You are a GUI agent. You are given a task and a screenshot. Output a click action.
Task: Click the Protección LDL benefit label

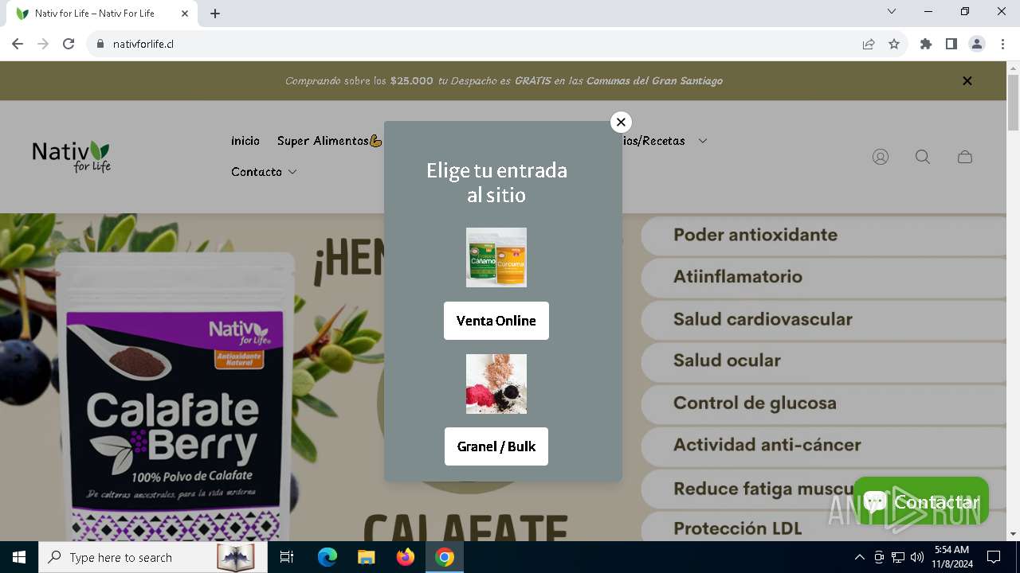[738, 528]
